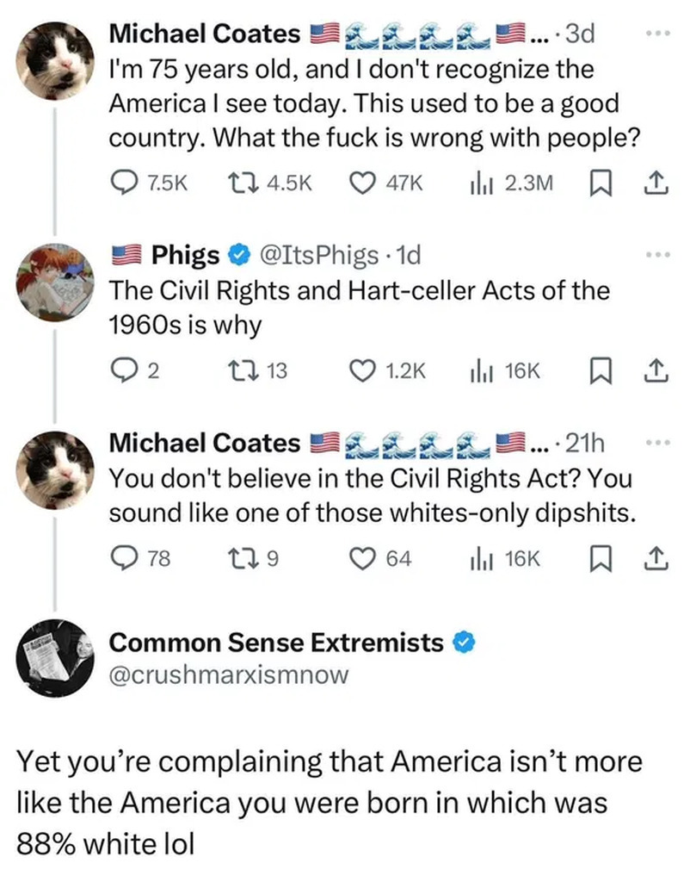Open the @ItsPhigs profile handle

[x=317, y=255]
